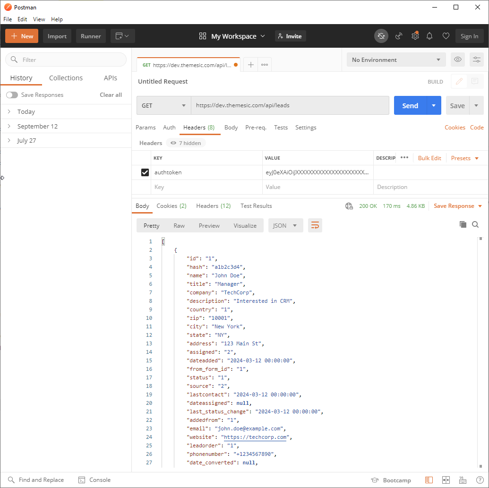Show the 7 hidden headers
Image resolution: width=489 pixels, height=488 pixels.
(186, 143)
